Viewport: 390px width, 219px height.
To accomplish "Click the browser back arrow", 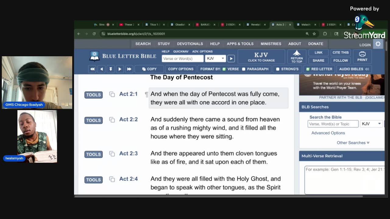I will pos(79,34).
